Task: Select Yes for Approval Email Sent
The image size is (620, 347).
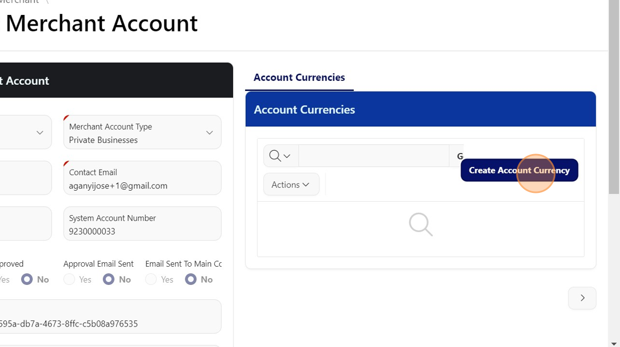Action: point(69,279)
